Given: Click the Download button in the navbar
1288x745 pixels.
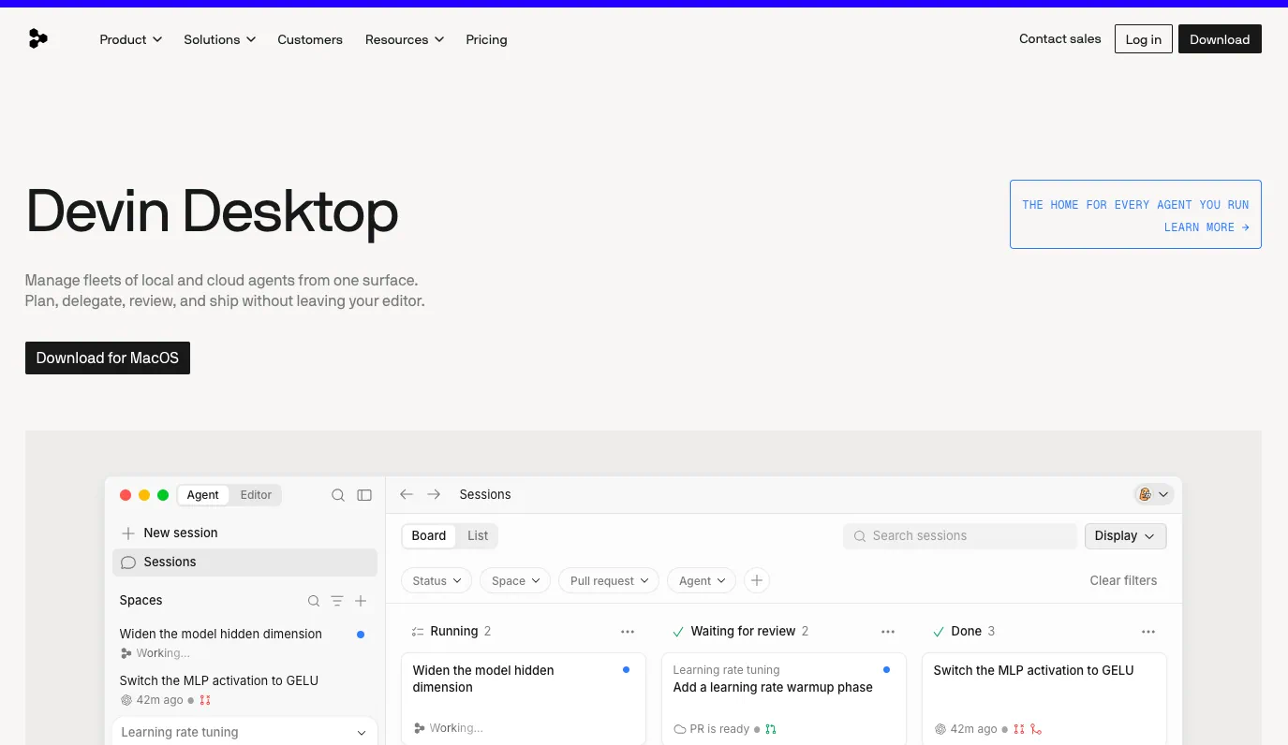Looking at the screenshot, I should [1220, 39].
